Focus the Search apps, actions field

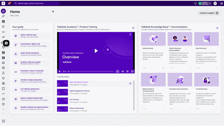36,3
